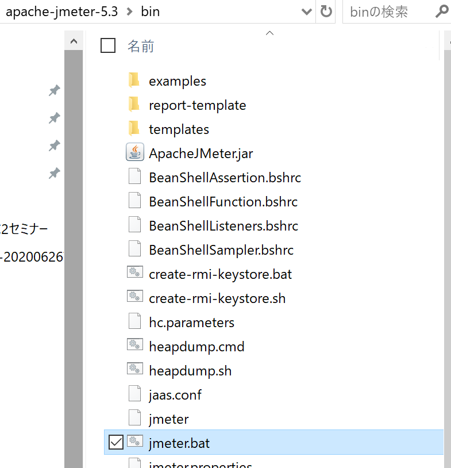
Task: Select the BeanShellListeners.bshrc file name
Action: point(223,226)
